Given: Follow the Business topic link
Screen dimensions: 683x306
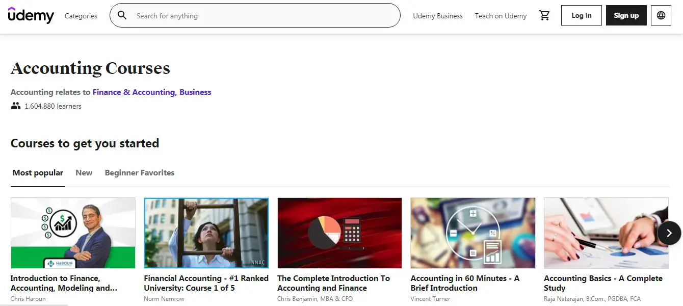Looking at the screenshot, I should pos(195,92).
